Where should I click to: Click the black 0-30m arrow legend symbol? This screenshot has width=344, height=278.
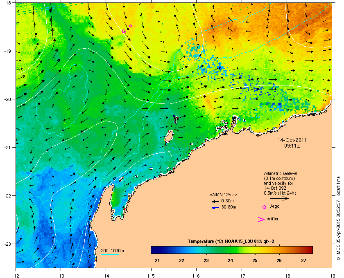pyautogui.click(x=215, y=201)
